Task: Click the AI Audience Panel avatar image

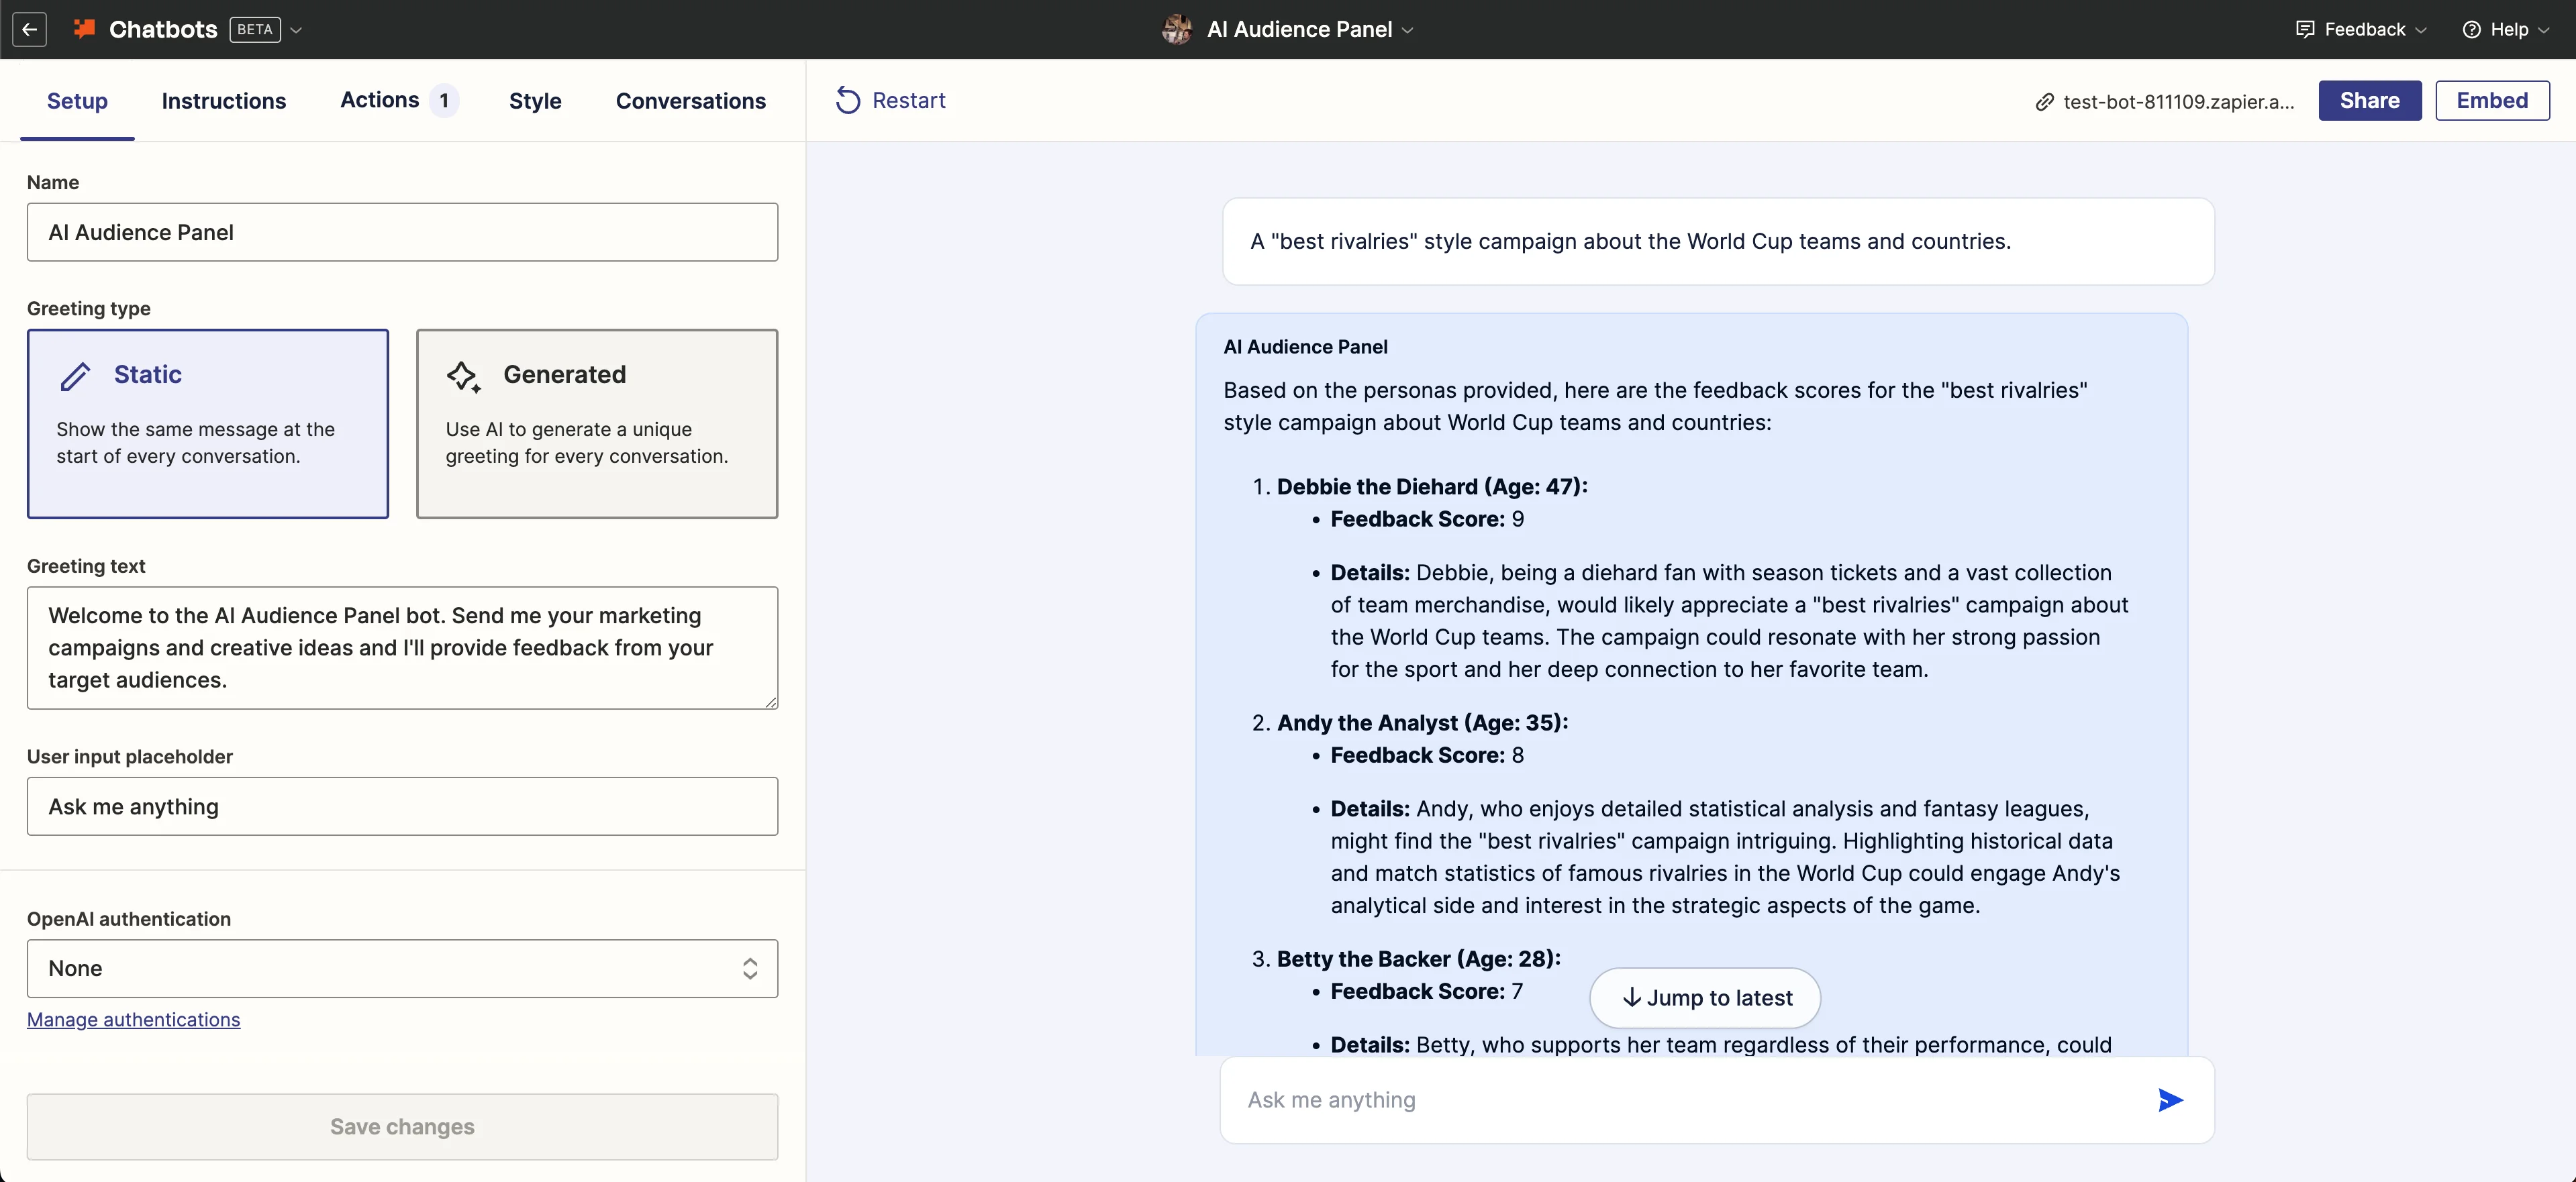Action: click(x=1177, y=29)
